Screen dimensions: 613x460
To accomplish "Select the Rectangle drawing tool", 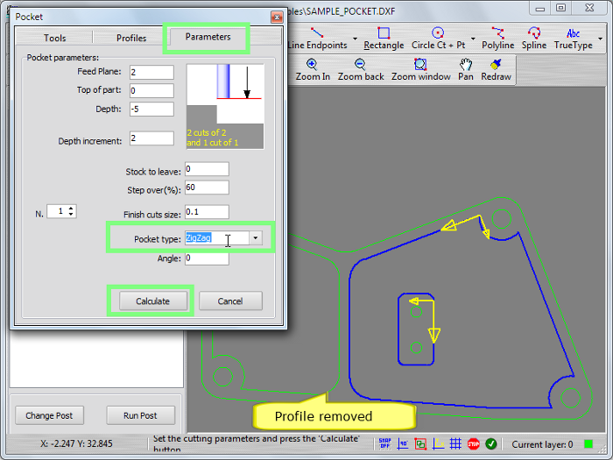I will click(x=384, y=39).
